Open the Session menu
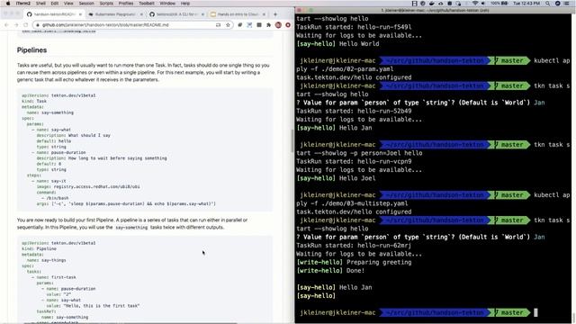 click(86, 4)
